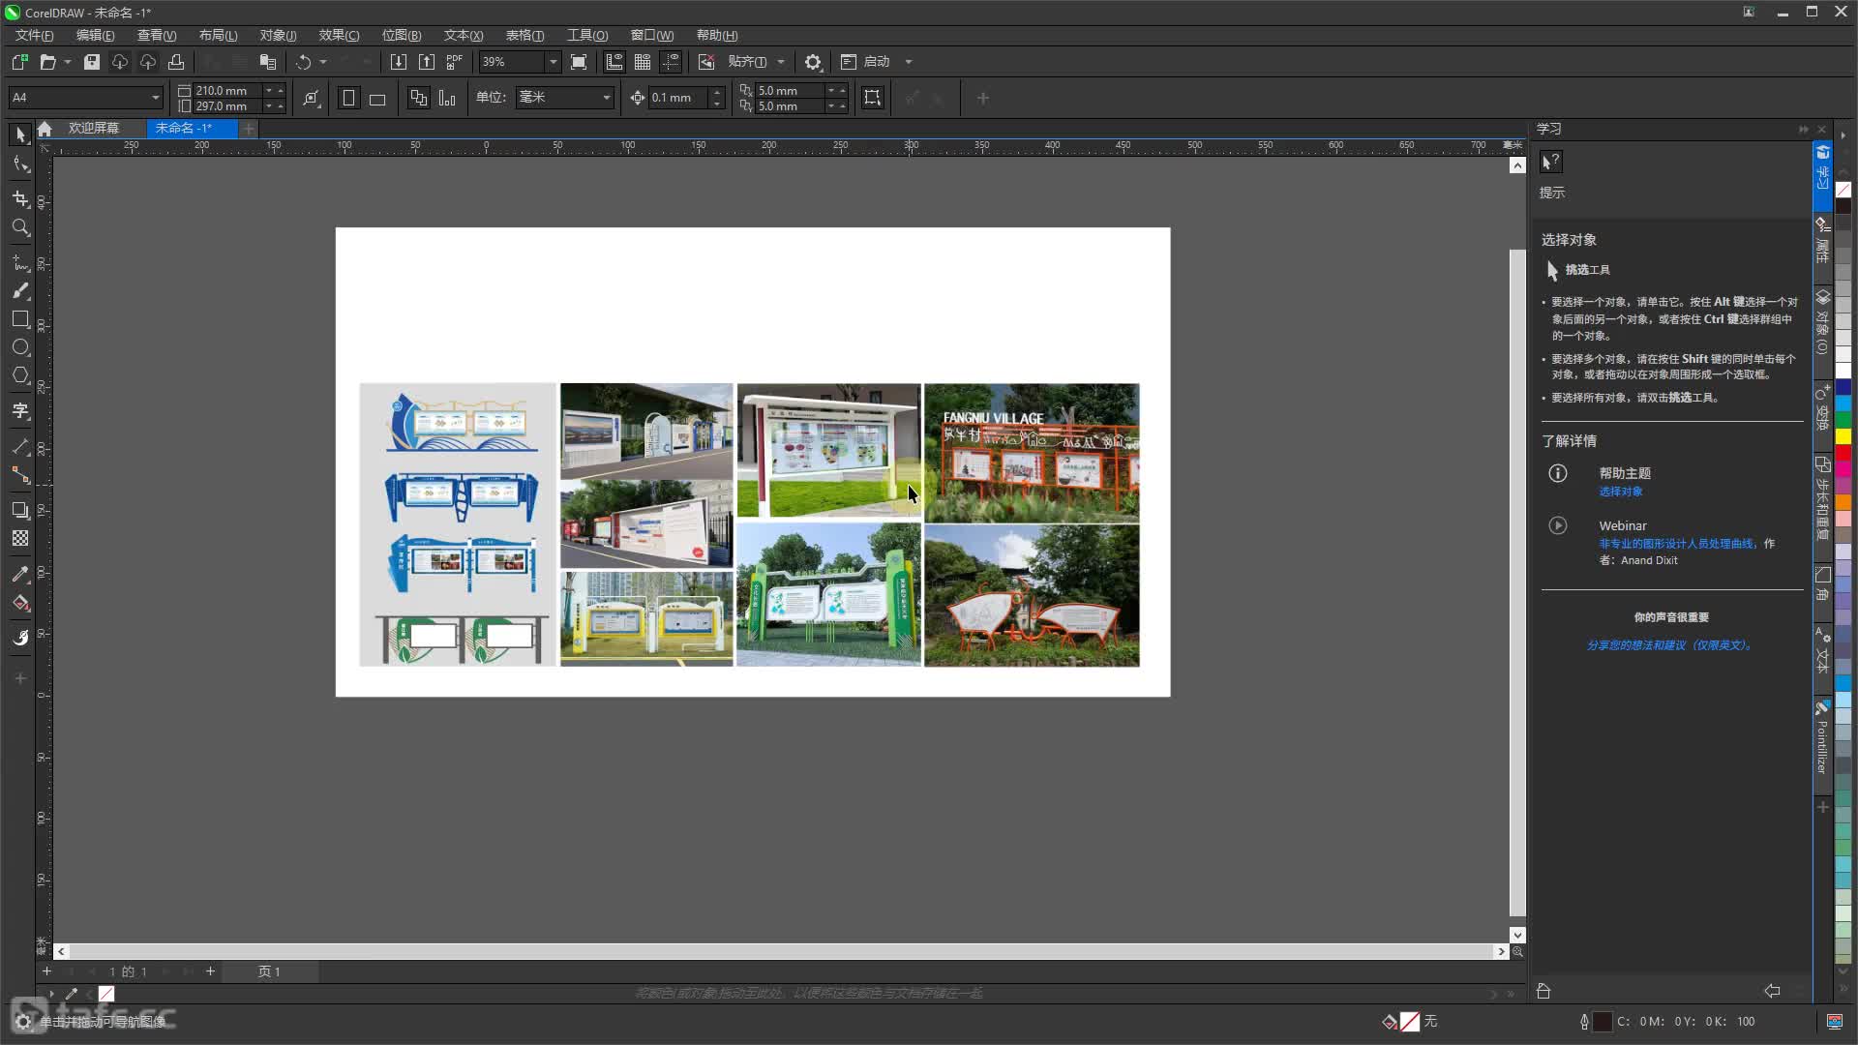Set page to landscape orientation
Screen dimensions: 1858x1045
tap(377, 98)
